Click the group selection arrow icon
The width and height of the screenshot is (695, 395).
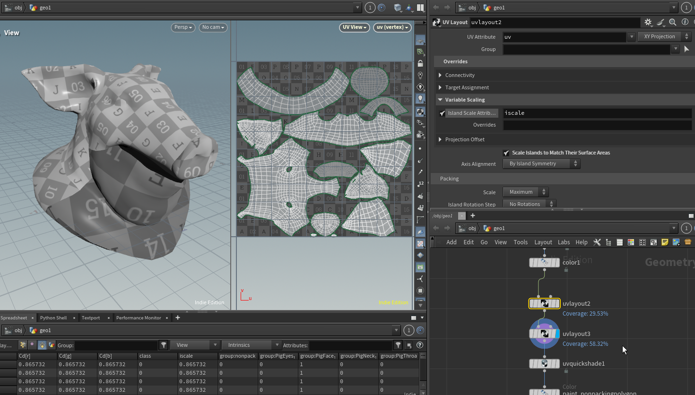[686, 49]
